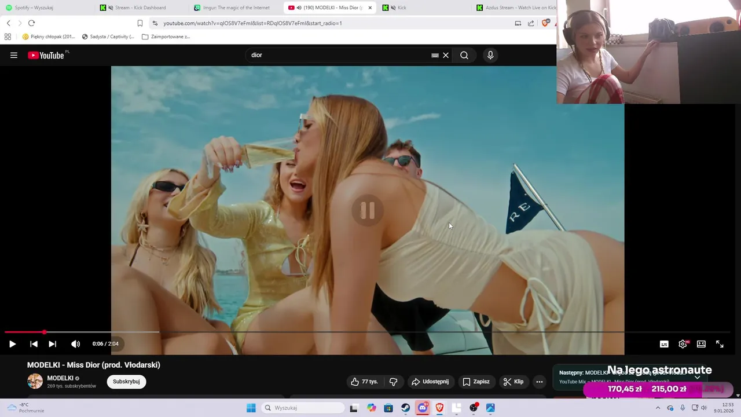Open more actions three-dot menu
Viewport: 741px width, 417px height.
point(540,382)
